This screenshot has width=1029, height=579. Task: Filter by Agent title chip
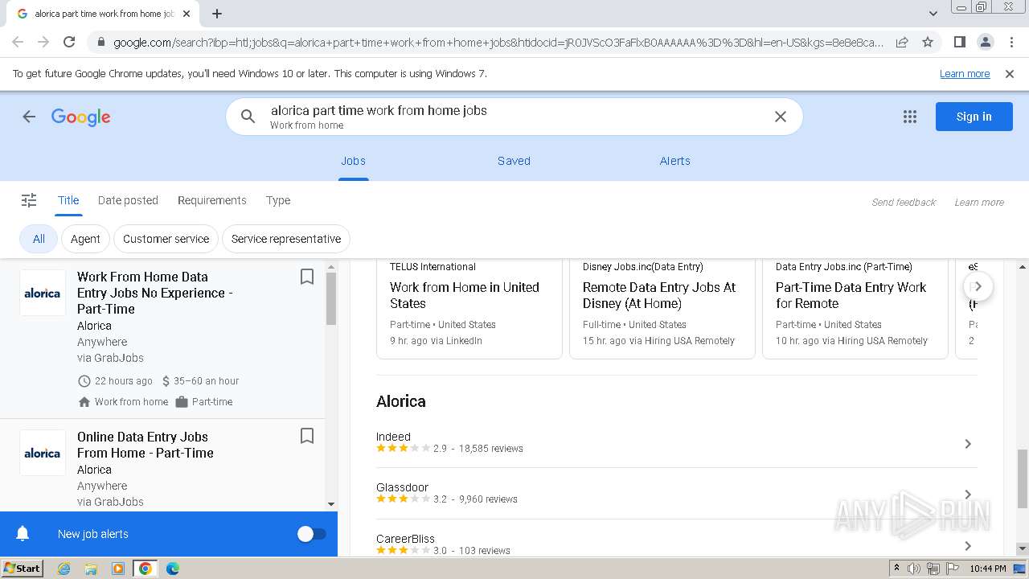click(x=85, y=239)
